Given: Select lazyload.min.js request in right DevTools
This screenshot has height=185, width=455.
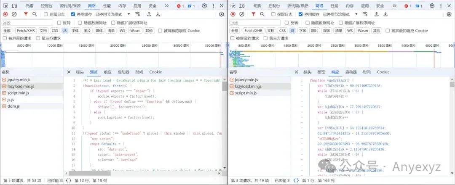Looking at the screenshot, I should coord(259,86).
